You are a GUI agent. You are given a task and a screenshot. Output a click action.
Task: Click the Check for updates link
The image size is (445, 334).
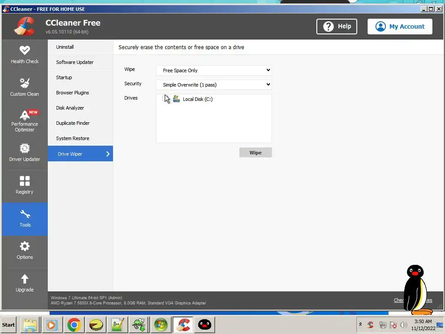click(x=413, y=300)
